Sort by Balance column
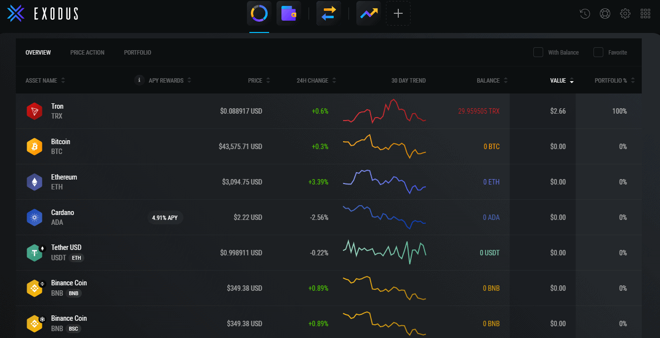The width and height of the screenshot is (660, 338). coord(492,81)
